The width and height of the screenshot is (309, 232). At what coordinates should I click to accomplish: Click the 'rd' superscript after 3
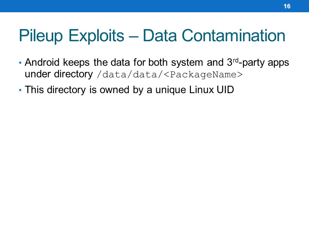(236, 60)
